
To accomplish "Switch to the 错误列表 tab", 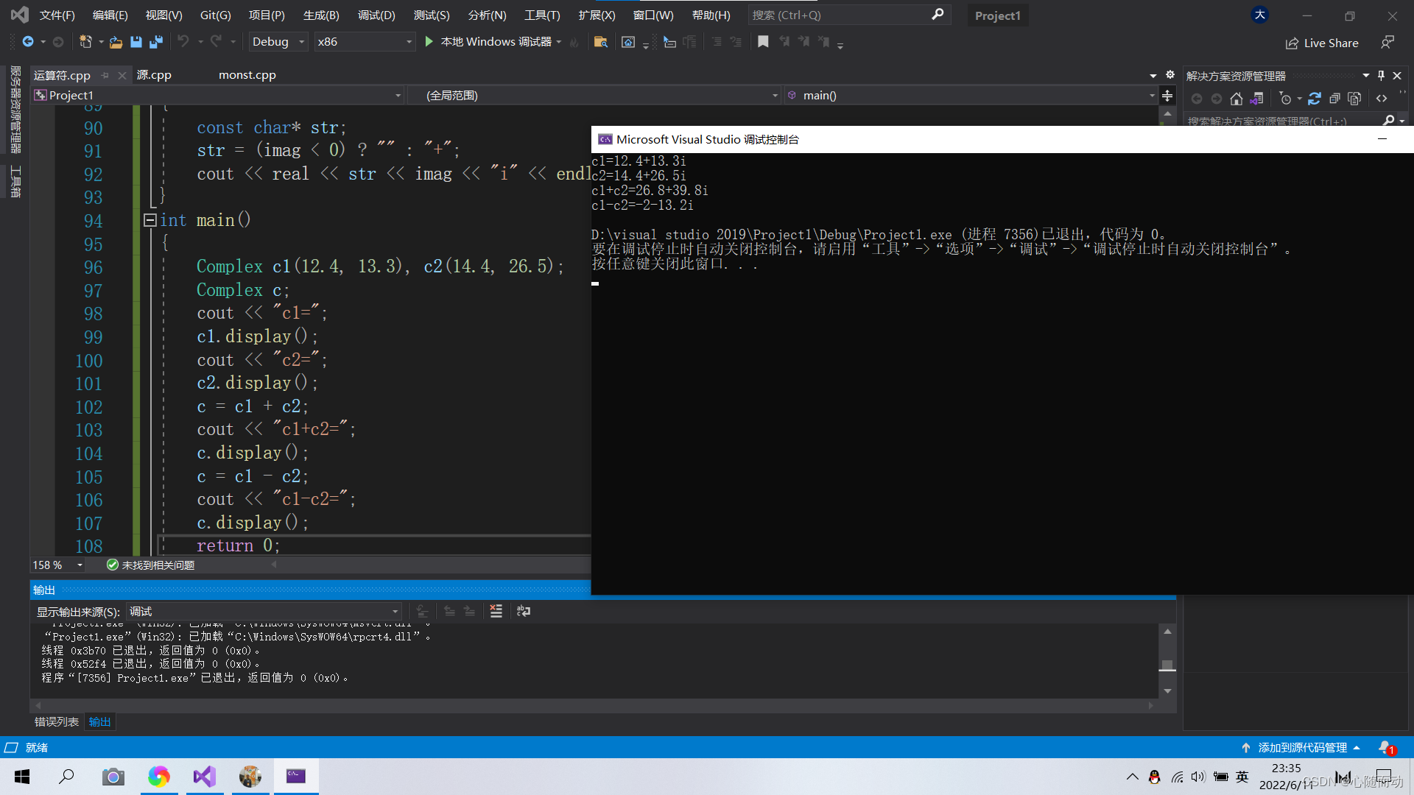I will [x=57, y=721].
